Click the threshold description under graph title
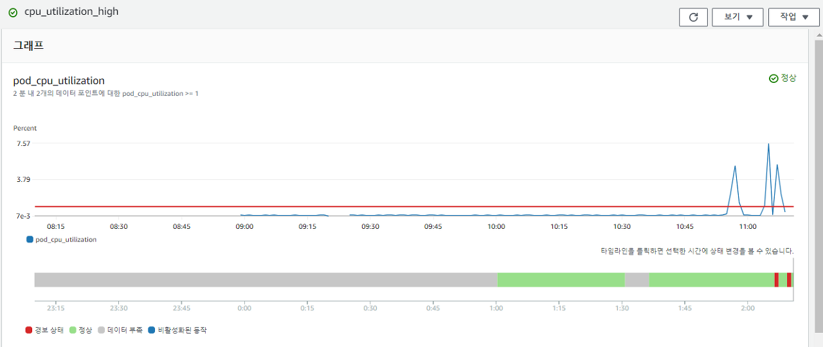Image resolution: width=823 pixels, height=347 pixels. point(106,93)
